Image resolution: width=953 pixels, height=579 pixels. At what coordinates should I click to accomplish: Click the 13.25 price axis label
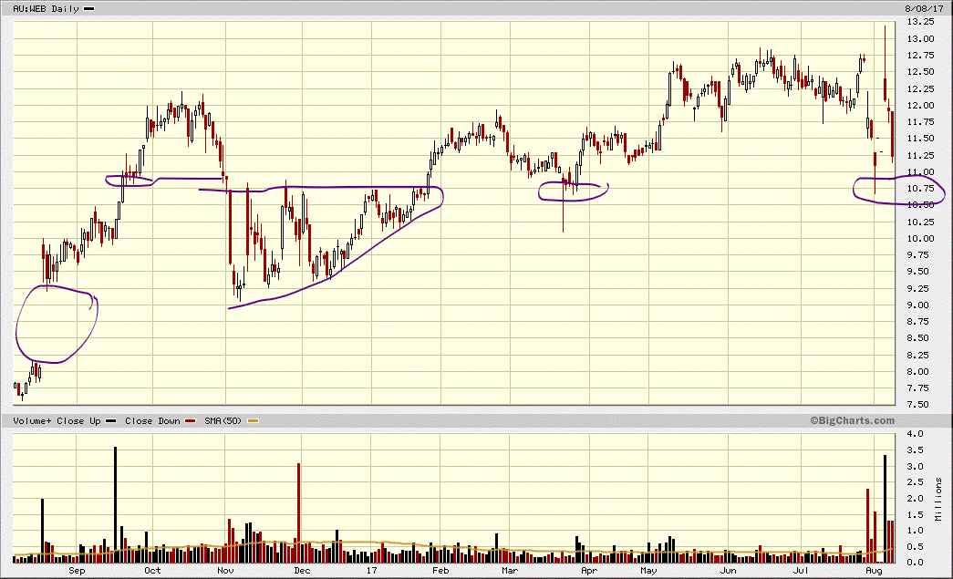[920, 21]
